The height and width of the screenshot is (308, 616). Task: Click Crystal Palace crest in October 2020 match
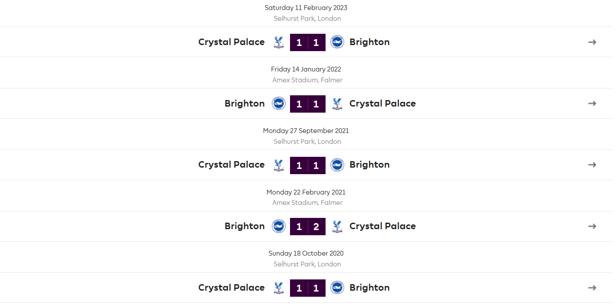pos(279,288)
